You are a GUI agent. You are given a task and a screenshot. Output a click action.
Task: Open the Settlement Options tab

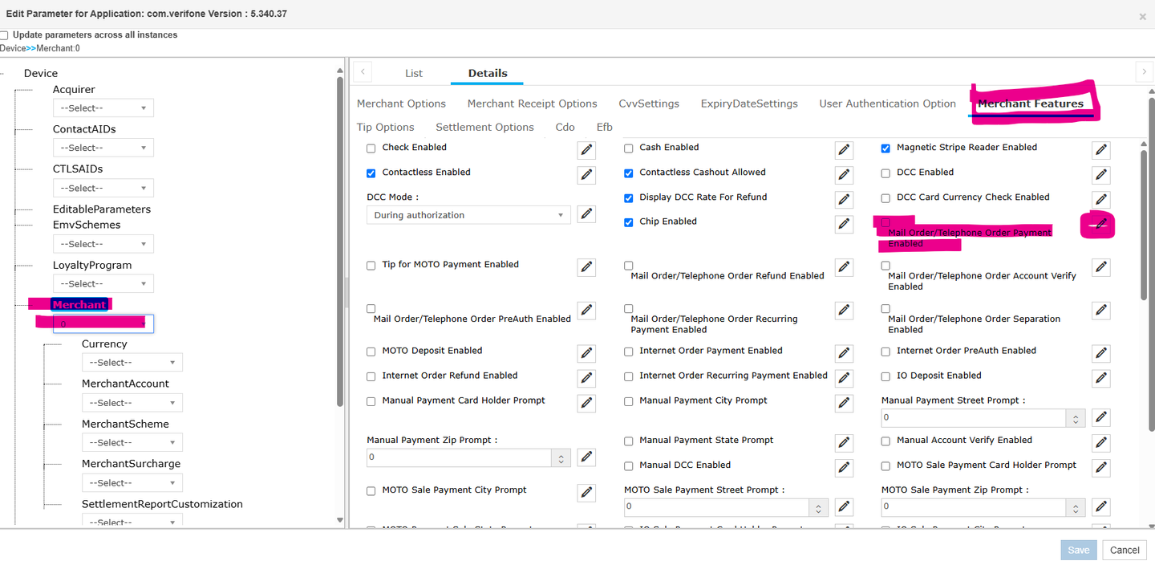[484, 127]
